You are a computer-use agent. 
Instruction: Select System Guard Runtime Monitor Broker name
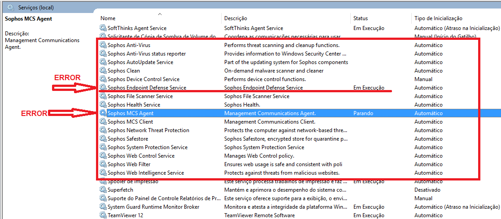[153, 207]
